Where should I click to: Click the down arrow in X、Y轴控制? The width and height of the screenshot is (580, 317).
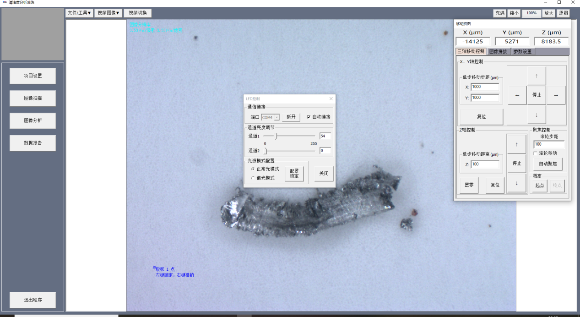click(537, 115)
